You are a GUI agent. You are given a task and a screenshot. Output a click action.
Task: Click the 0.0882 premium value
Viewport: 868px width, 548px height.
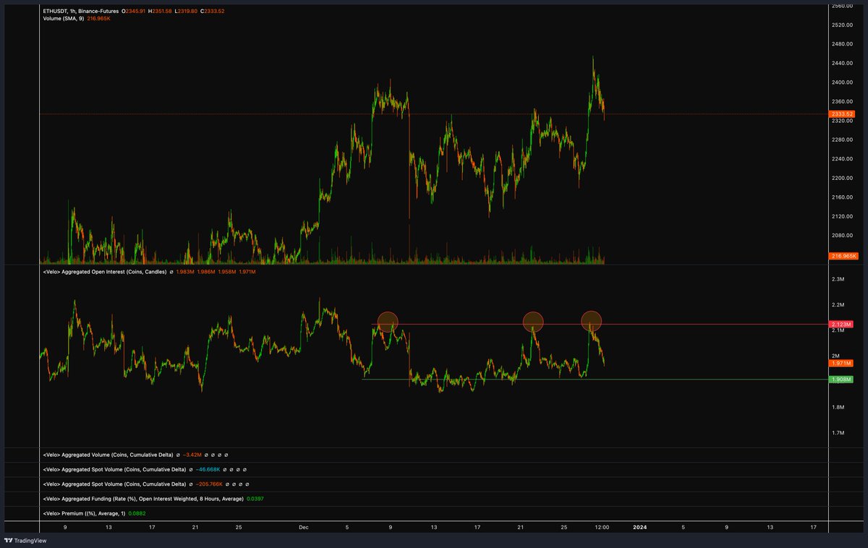point(136,513)
